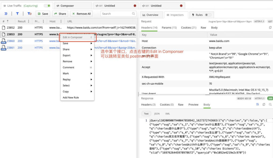Switch Response body view to JSON
Screen dimensions: 273x158
pyautogui.click(x=157, y=113)
